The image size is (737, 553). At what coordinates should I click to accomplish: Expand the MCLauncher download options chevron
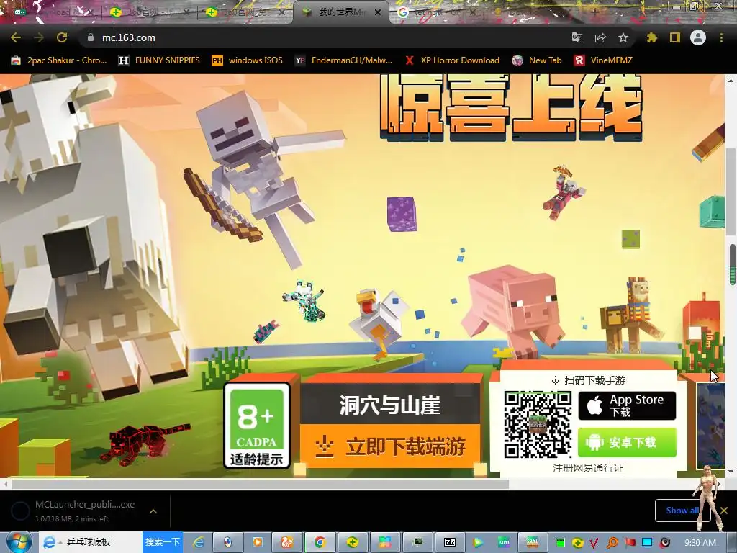pyautogui.click(x=153, y=511)
